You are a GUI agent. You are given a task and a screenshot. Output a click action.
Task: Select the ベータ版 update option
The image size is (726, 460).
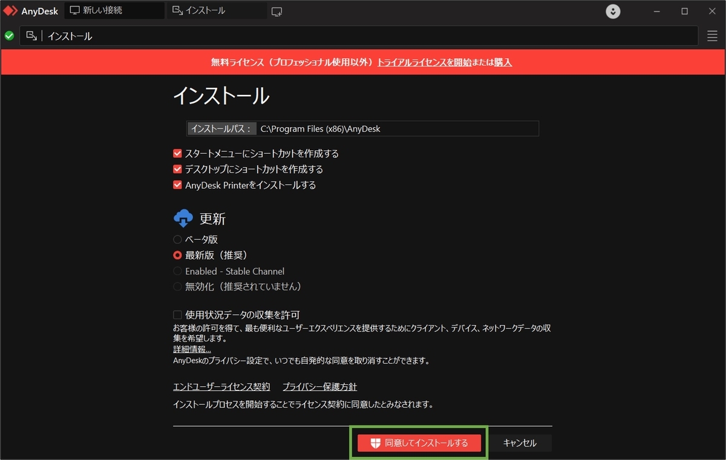[x=177, y=240]
